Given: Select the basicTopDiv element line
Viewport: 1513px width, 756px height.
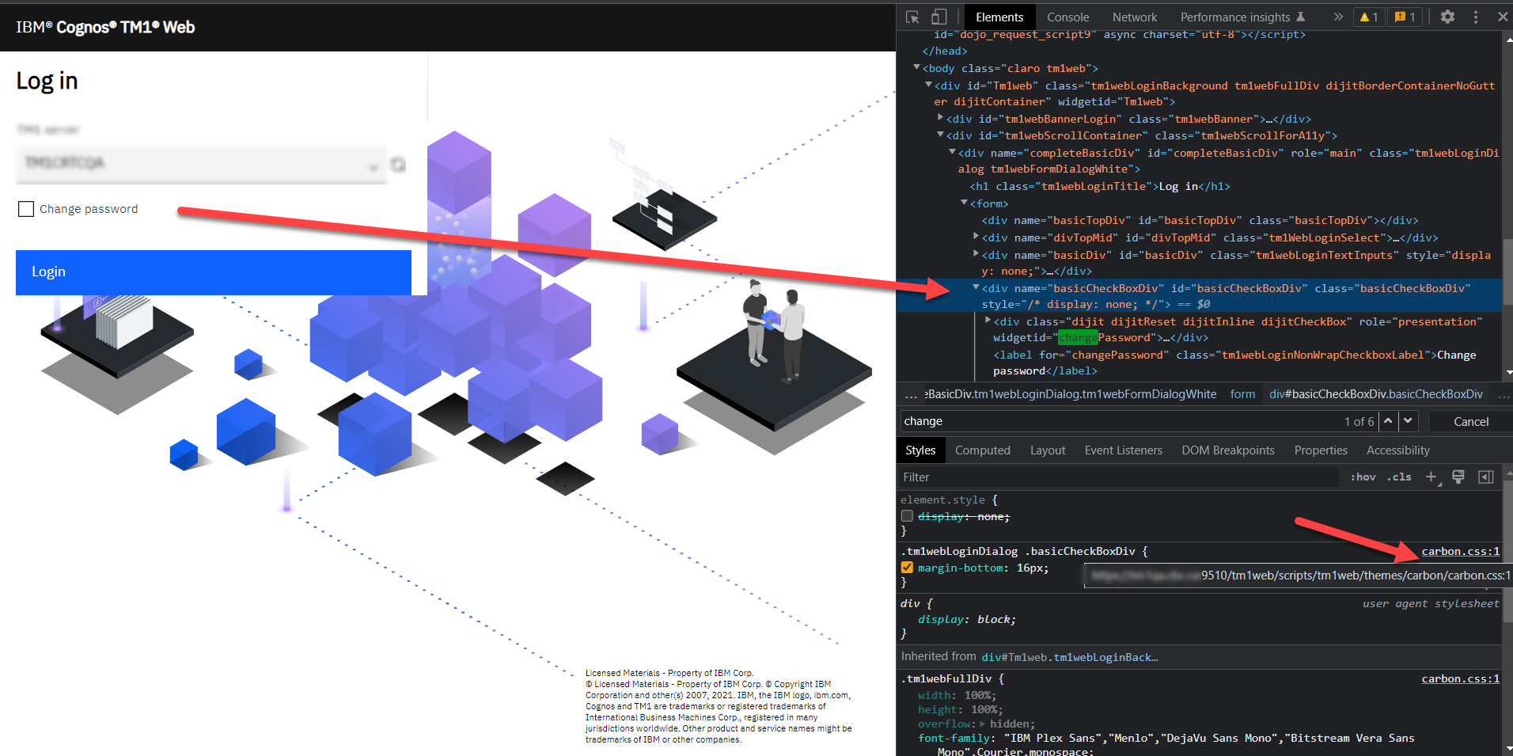Looking at the screenshot, I should point(1200,220).
